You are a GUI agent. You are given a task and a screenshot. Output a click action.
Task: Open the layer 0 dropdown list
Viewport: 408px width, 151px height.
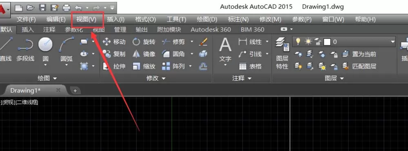click(392, 42)
